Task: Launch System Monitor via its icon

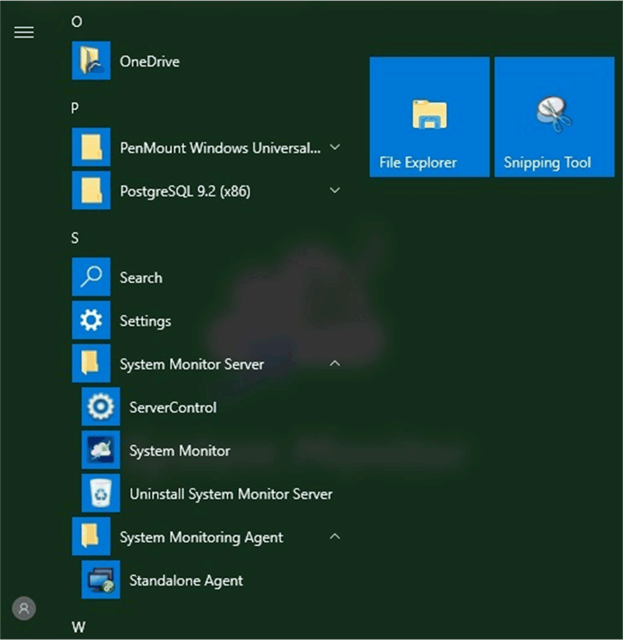Action: [101, 450]
